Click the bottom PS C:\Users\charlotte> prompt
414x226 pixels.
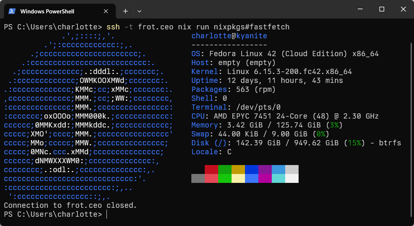[53, 214]
